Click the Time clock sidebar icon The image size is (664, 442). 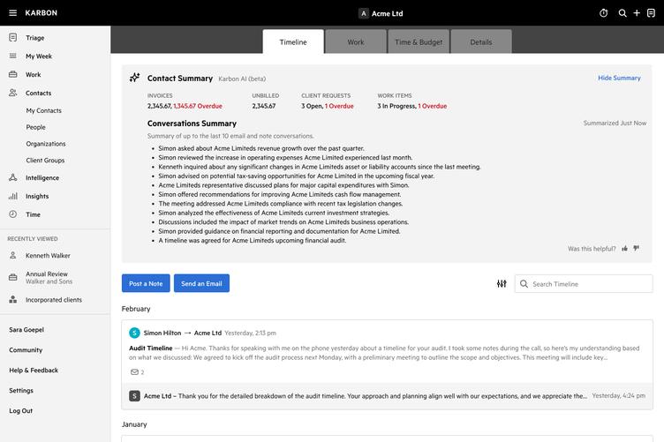tap(13, 214)
